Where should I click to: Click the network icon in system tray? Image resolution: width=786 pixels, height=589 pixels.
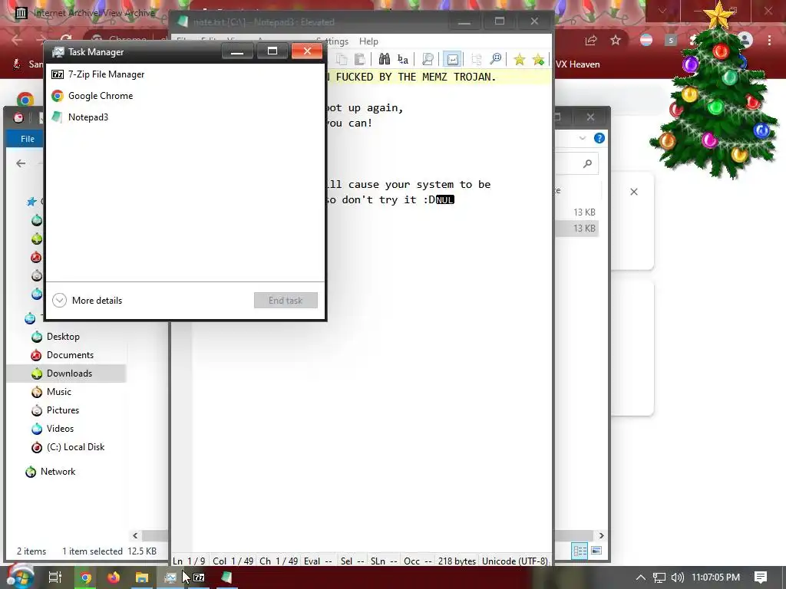click(659, 577)
